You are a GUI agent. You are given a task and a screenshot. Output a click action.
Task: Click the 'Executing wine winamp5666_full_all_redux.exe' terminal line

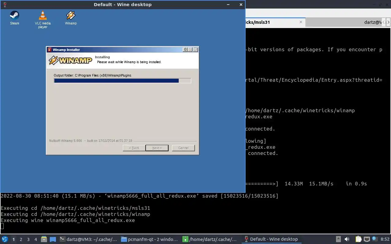pos(68,220)
